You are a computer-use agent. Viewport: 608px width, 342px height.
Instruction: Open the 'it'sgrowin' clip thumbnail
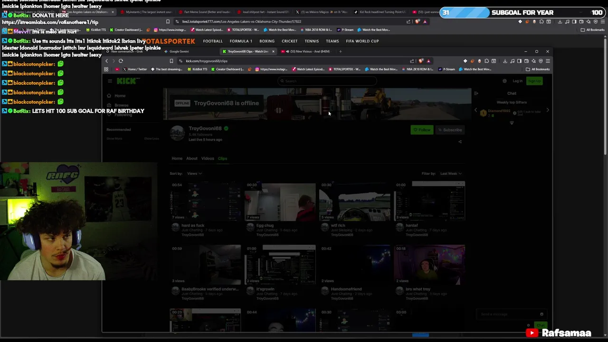coord(280,265)
